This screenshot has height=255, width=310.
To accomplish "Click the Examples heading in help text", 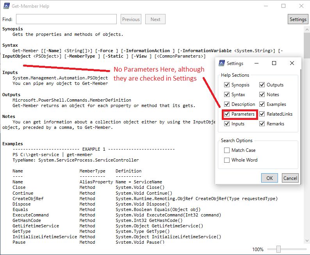I will pos(12,144).
